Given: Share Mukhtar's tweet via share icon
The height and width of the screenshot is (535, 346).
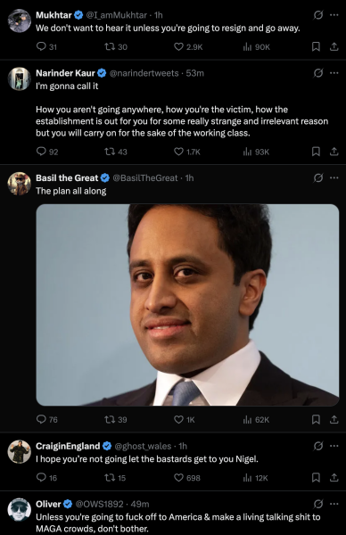Looking at the screenshot, I should click(x=334, y=46).
